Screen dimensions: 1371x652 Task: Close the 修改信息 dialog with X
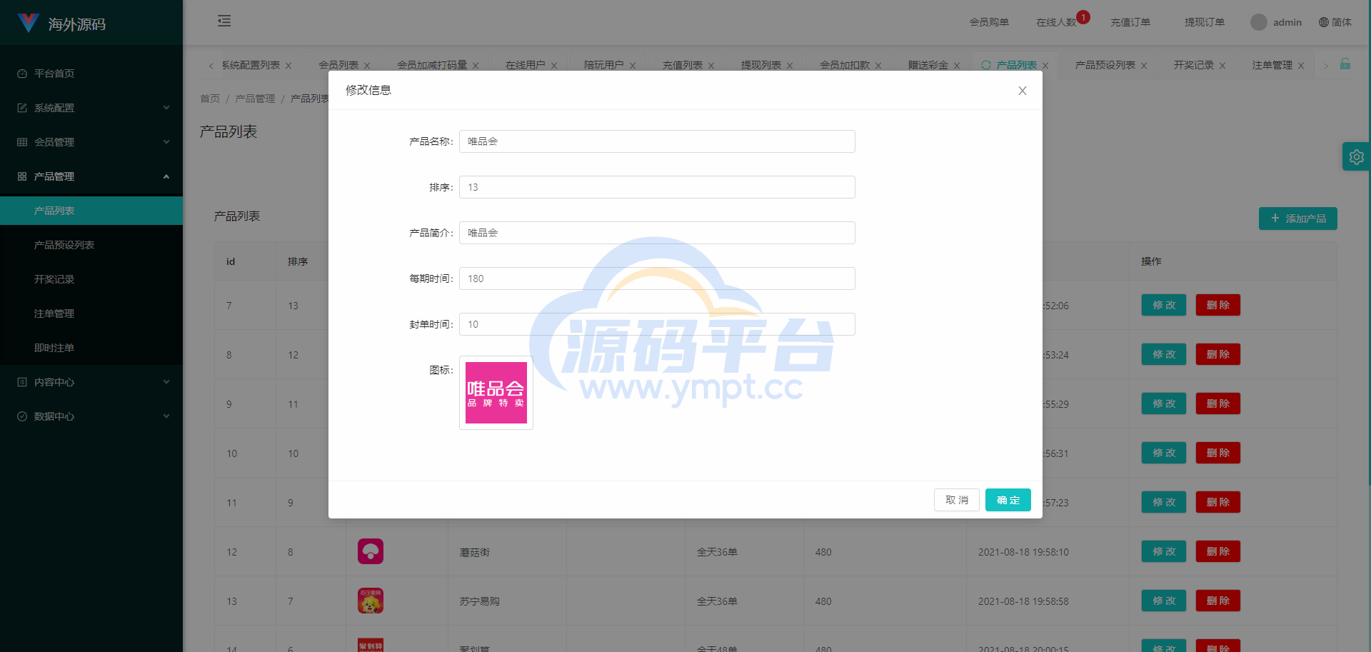[1023, 91]
